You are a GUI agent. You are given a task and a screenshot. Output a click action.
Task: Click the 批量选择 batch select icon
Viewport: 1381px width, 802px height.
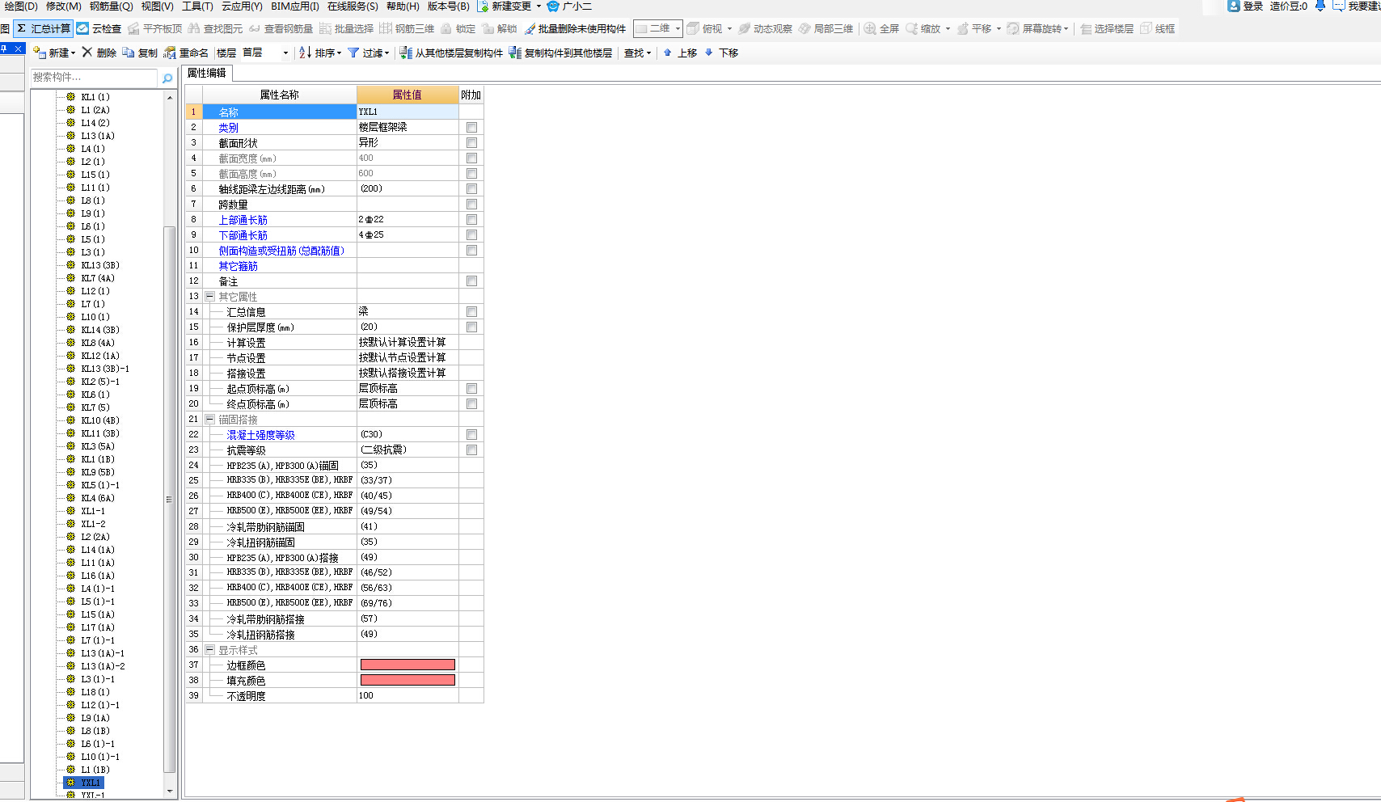point(325,28)
